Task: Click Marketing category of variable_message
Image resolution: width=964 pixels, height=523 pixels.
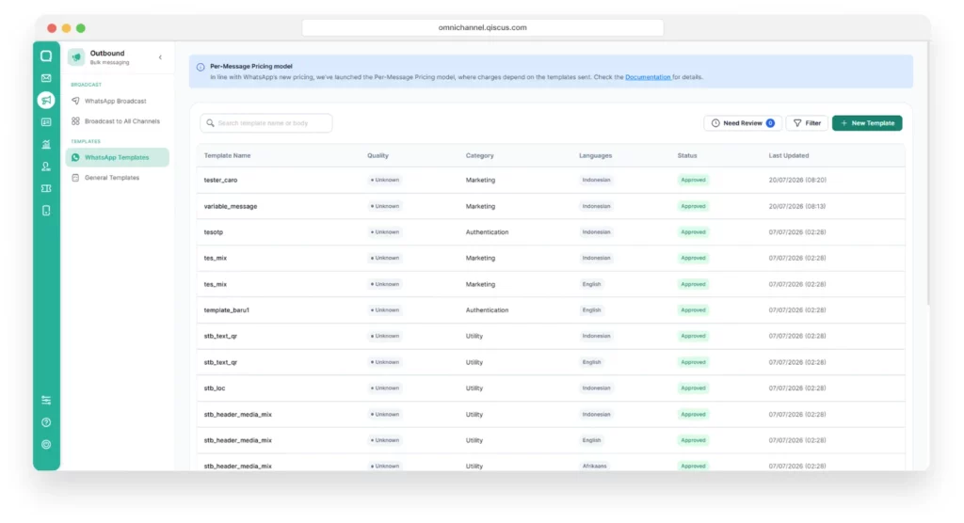Action: [x=480, y=207]
